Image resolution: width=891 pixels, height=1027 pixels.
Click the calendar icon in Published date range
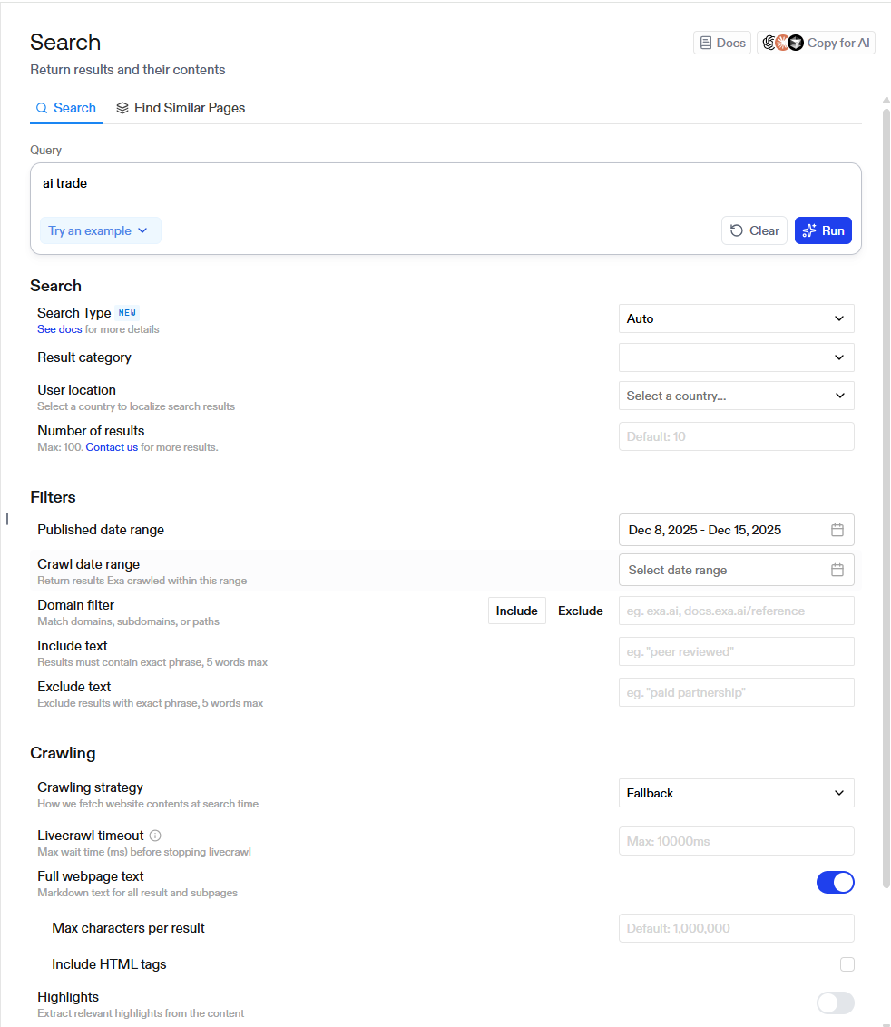(837, 530)
